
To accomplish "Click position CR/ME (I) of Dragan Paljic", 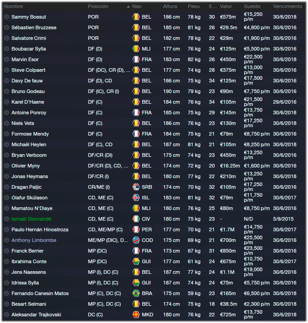I will click(99, 187).
